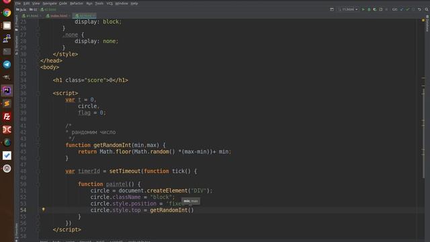Screen dimensions: 430x242
Task: Click the green VCS commit checkmark icon
Action: 408,9
